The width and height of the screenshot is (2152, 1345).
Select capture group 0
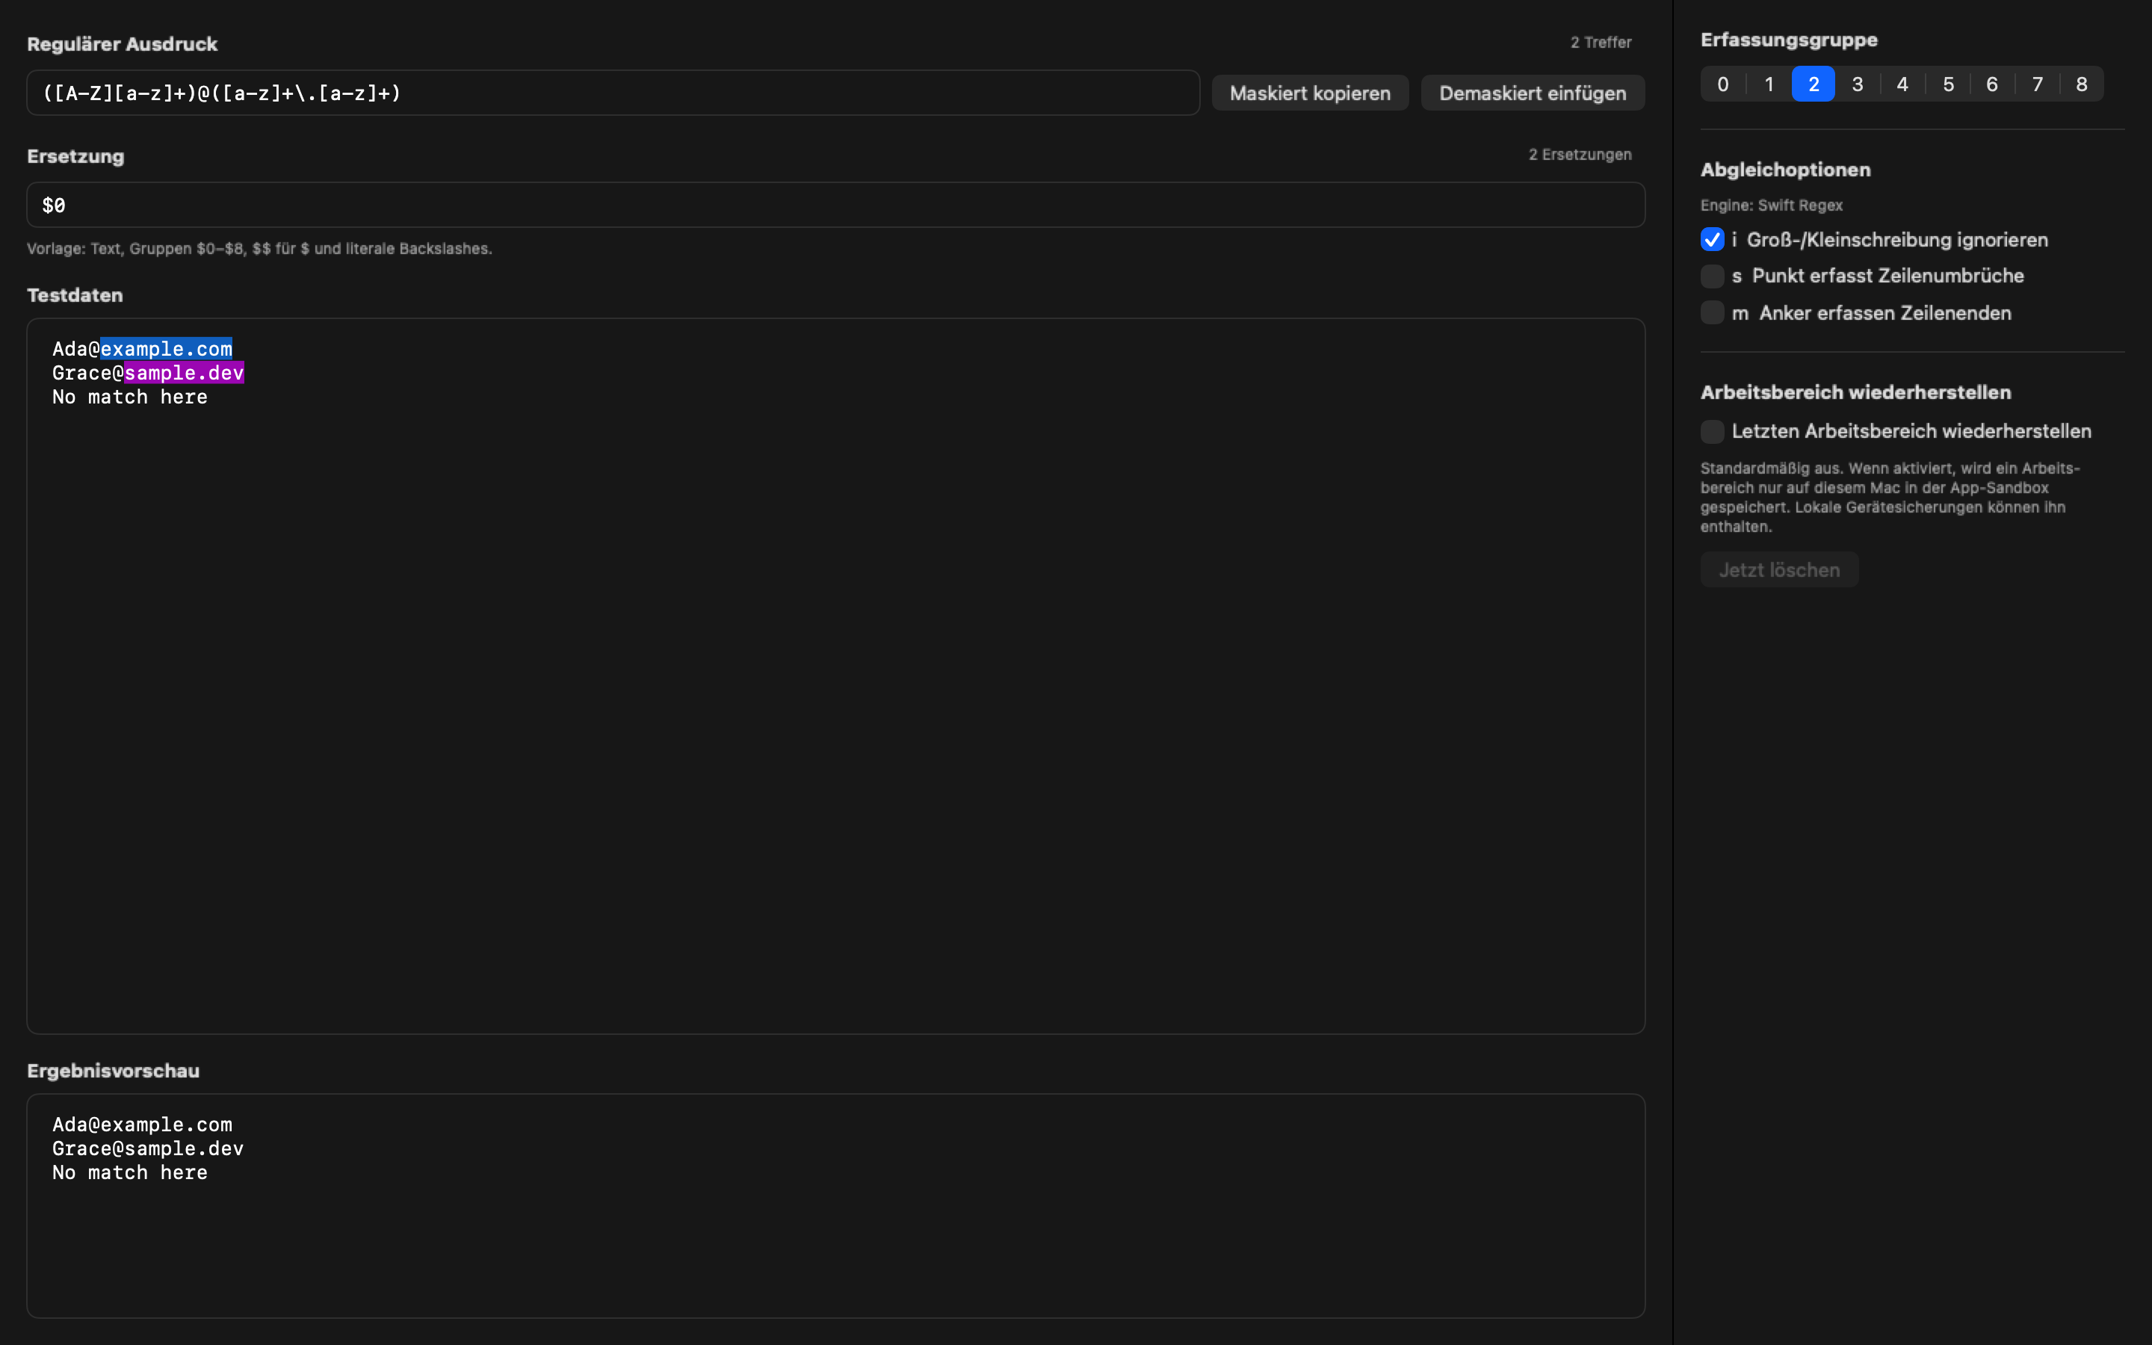pyautogui.click(x=1722, y=84)
